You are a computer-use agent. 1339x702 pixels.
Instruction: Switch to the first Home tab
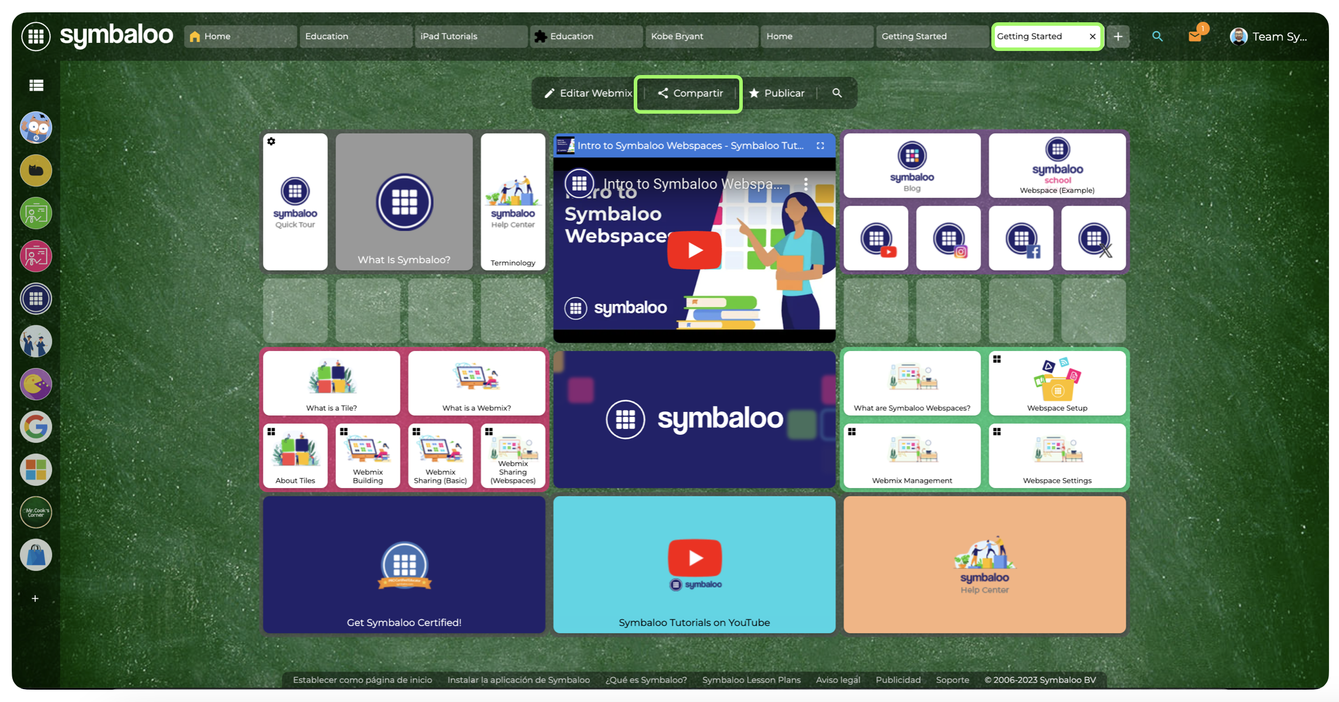point(240,36)
